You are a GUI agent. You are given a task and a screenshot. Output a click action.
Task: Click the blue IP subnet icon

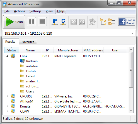pyautogui.click(x=55, y=22)
